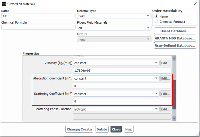Screen dimensions: 200x137
Task: Open Scattering Phase Function dropdown
Action: tap(116, 109)
